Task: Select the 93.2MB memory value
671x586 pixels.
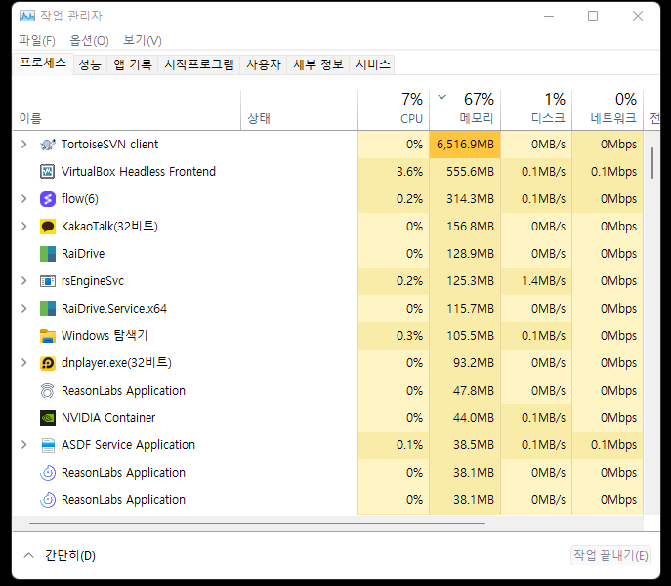Action: (x=474, y=363)
